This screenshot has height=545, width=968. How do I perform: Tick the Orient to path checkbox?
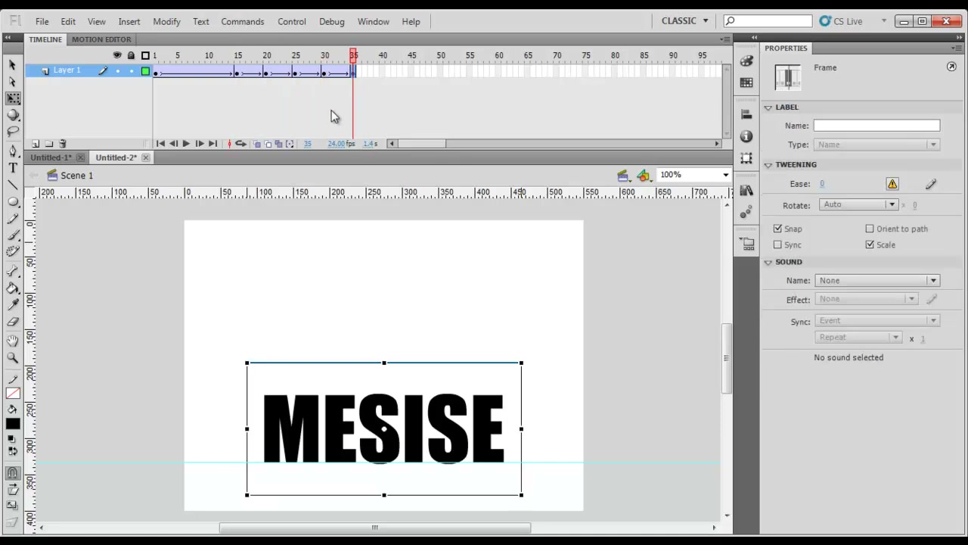870,229
